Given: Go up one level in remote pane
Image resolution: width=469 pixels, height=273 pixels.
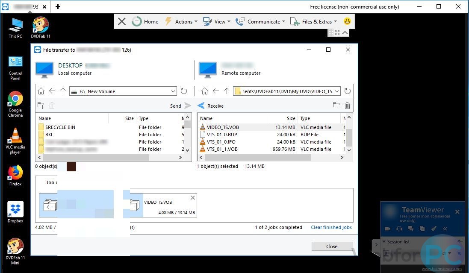Looking at the screenshot, I should click(x=227, y=91).
